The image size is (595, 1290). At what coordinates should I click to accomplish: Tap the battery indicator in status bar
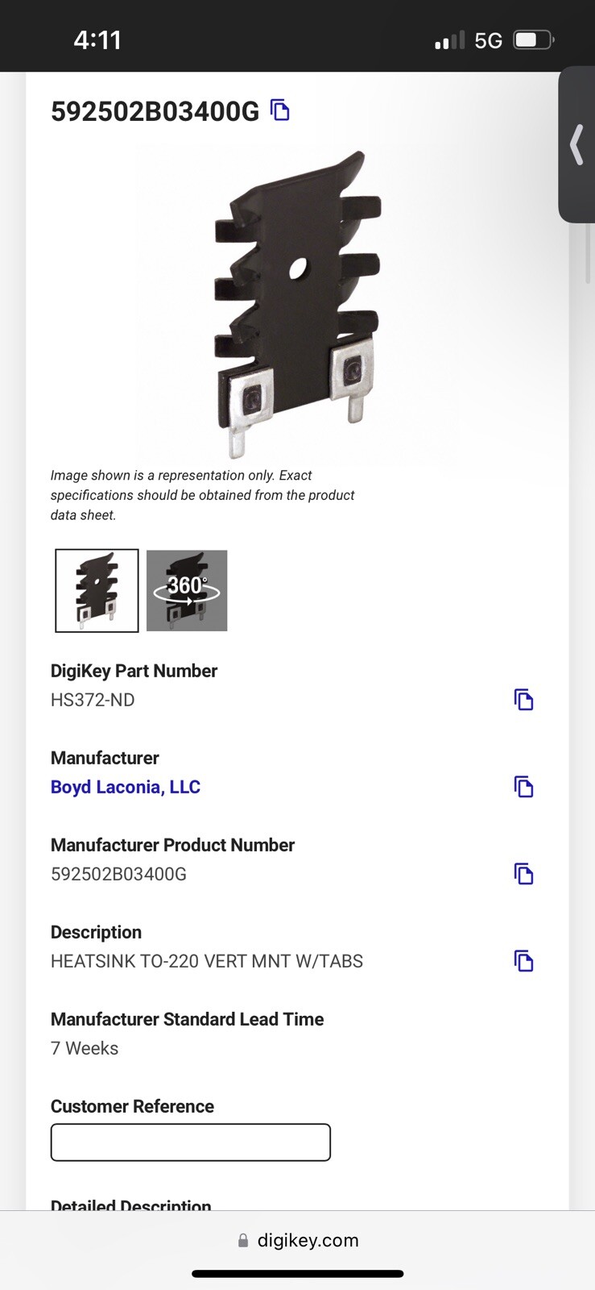coord(534,40)
